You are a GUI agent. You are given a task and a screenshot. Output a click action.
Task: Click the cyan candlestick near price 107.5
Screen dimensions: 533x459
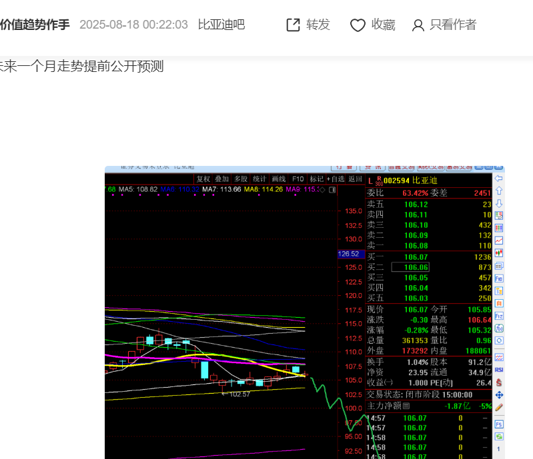tap(296, 369)
